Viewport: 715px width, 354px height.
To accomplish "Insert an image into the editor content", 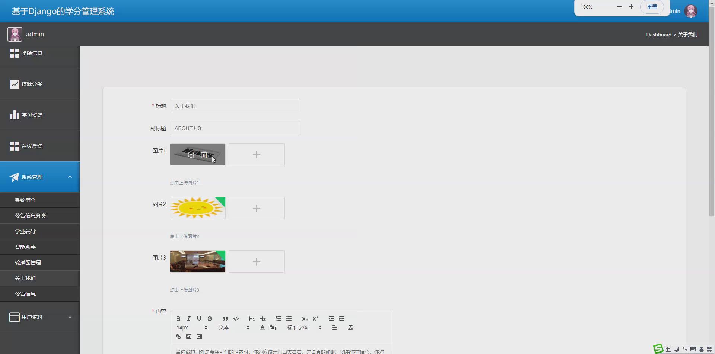I will coord(188,337).
